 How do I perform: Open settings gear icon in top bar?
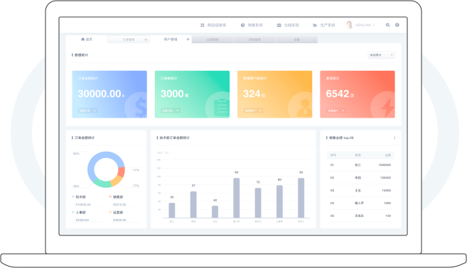[387, 25]
